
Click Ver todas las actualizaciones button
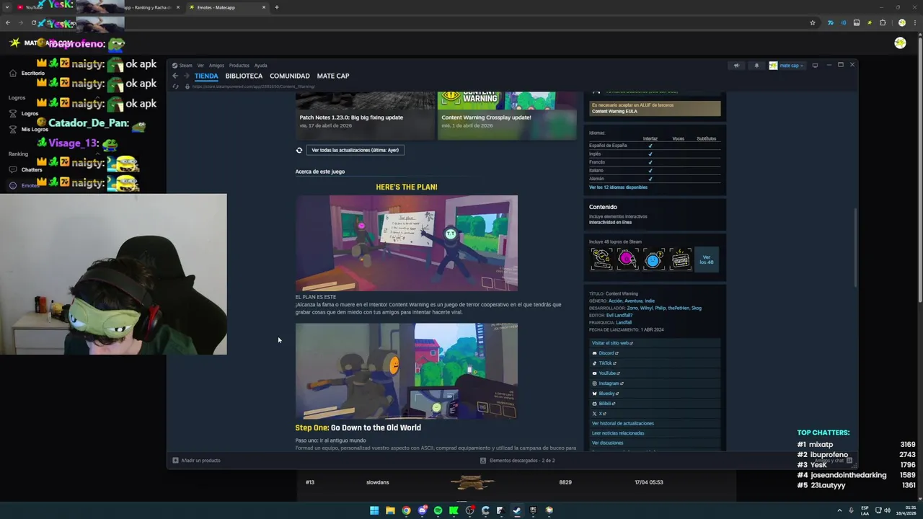(355, 150)
